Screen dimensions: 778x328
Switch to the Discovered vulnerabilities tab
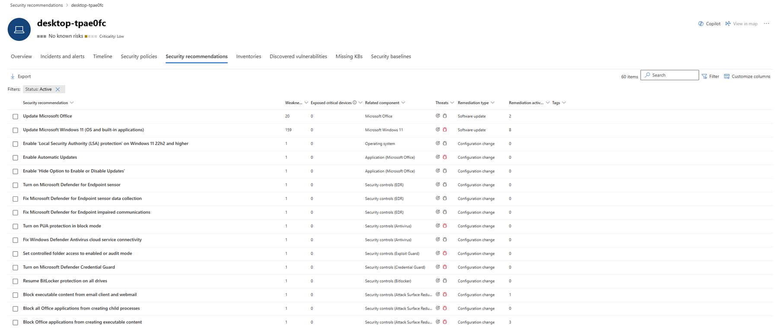[x=298, y=57]
